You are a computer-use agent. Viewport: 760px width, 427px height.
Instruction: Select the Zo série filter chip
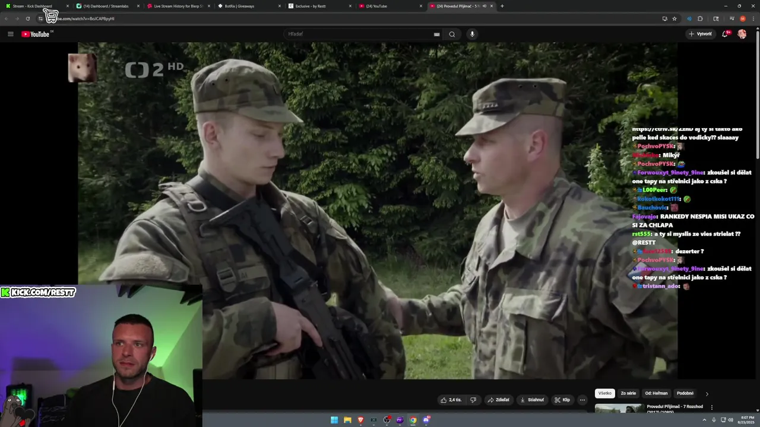pos(628,393)
